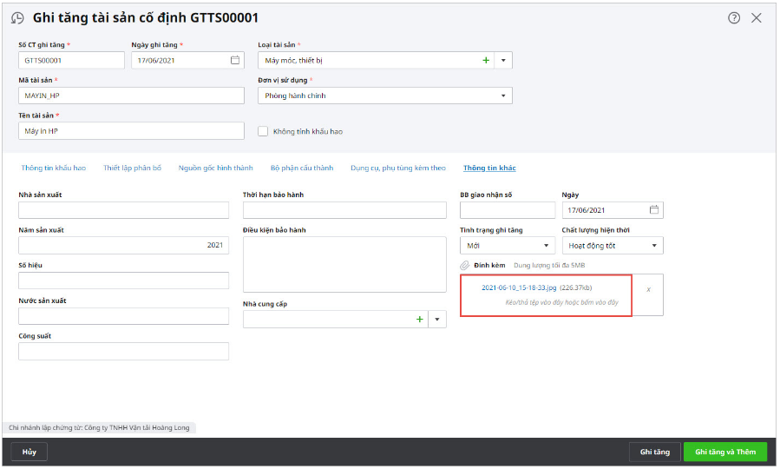The image size is (780, 469).
Task: Select Thiết lập phân bổ tab
Action: tap(132, 168)
